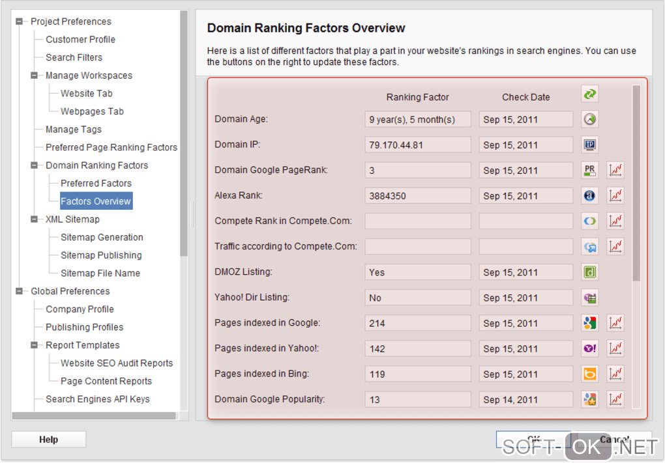Click the Domain Google Popularity check date field
The image size is (665, 463).
(526, 399)
